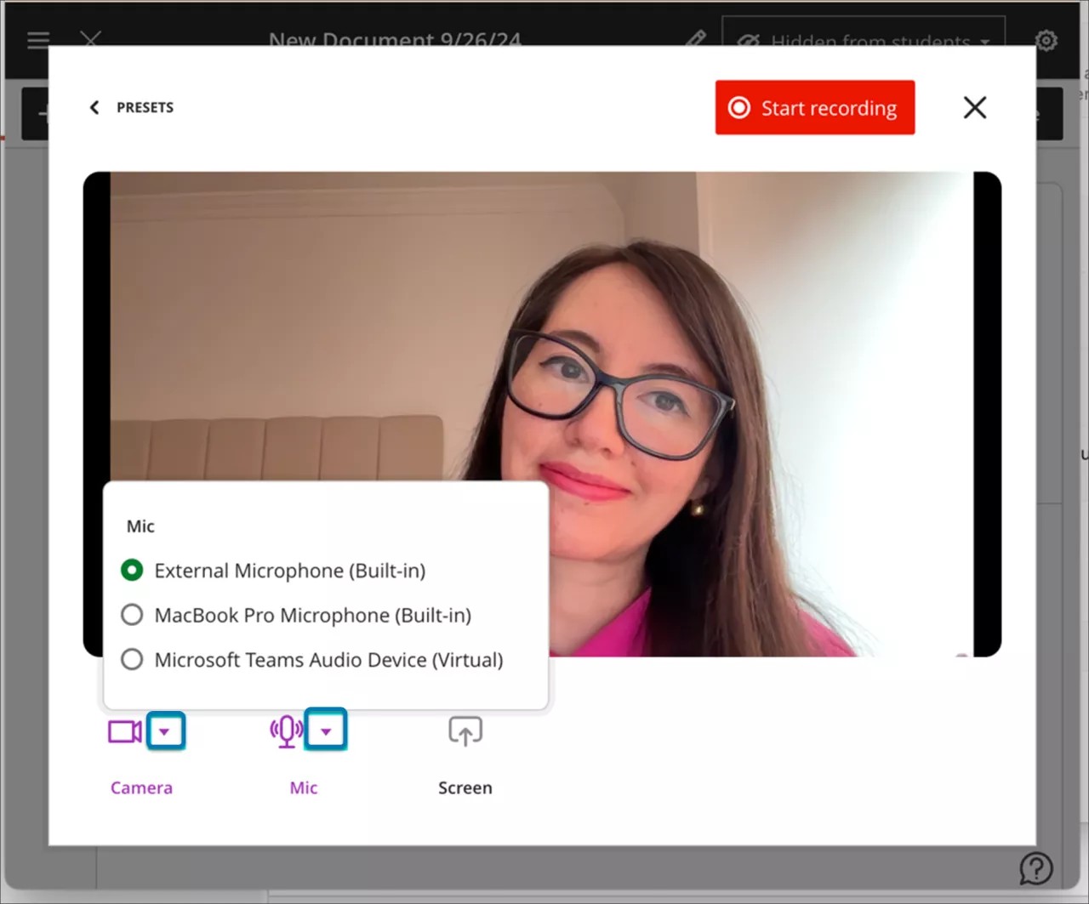Image resolution: width=1089 pixels, height=904 pixels.
Task: Click the Mic label below the microphone icon
Action: click(x=303, y=787)
